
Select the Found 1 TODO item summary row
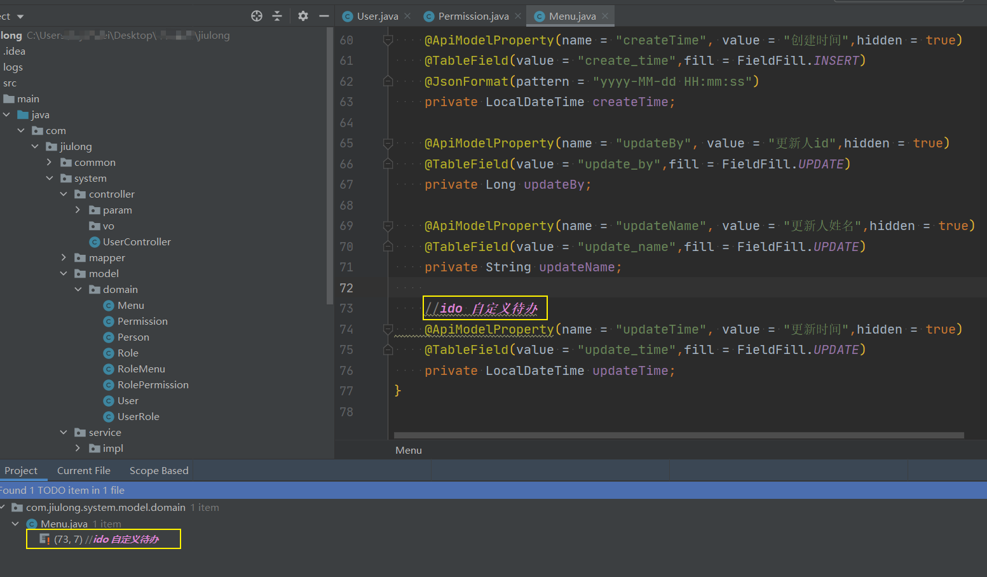click(493, 490)
